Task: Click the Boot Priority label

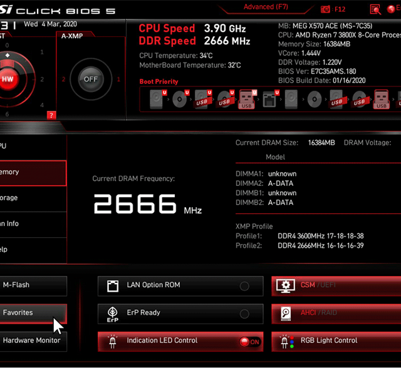Action: pyautogui.click(x=159, y=82)
